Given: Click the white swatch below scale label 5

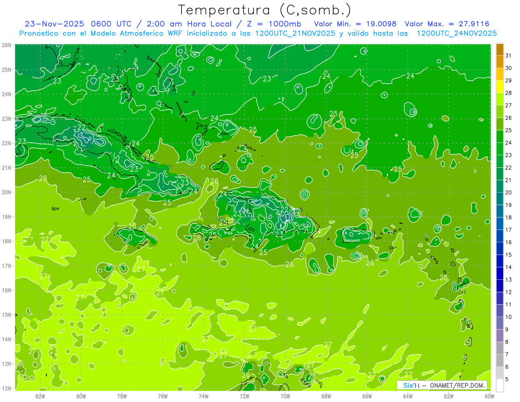Looking at the screenshot, I should [500, 385].
